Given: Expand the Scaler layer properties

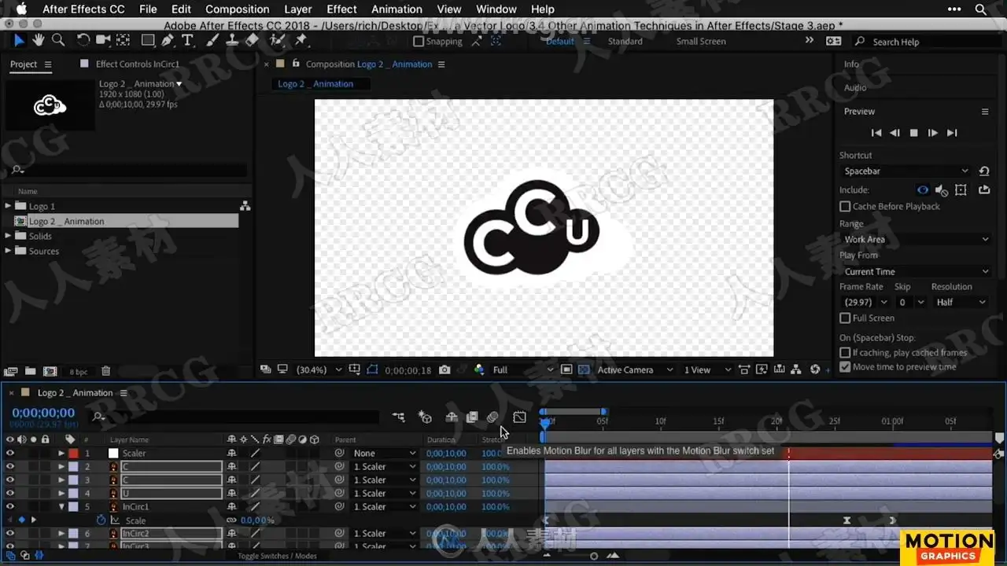Looking at the screenshot, I should [61, 453].
